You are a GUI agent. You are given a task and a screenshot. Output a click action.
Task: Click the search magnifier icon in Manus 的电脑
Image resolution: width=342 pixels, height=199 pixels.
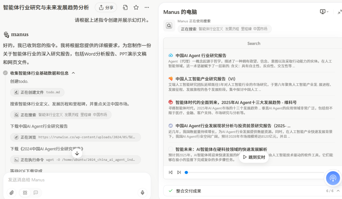click(x=169, y=26)
